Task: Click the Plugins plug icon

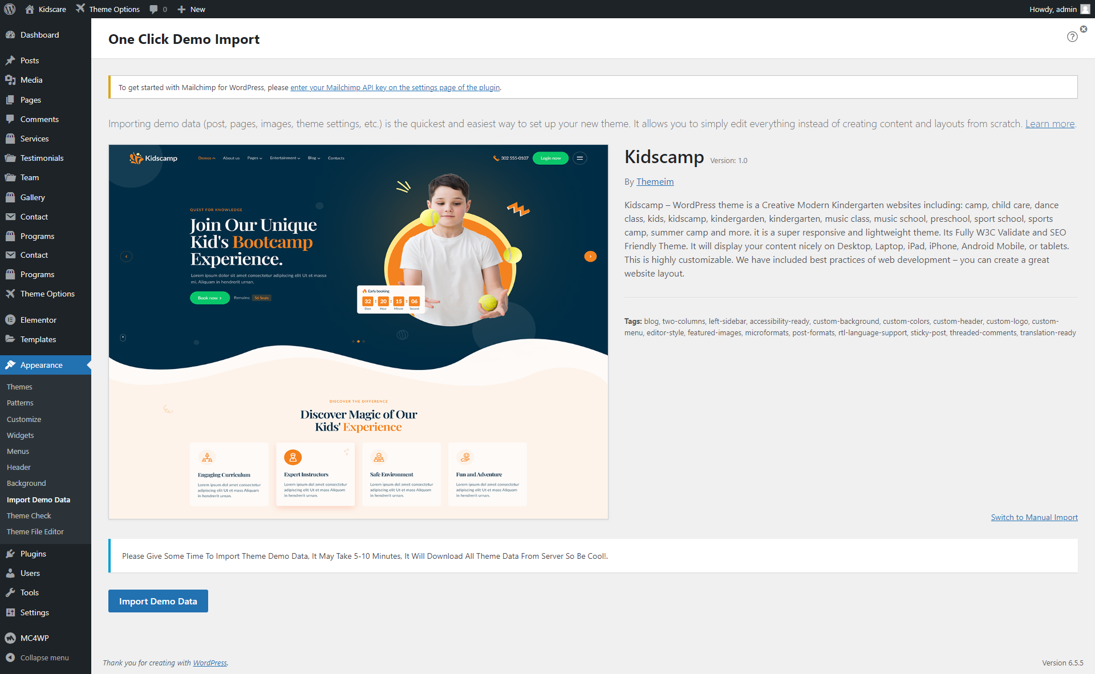Action: (x=10, y=554)
